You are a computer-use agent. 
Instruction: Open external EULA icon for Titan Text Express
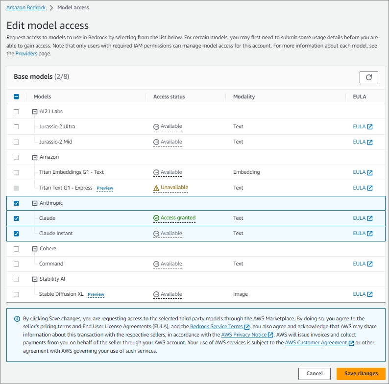click(x=370, y=188)
